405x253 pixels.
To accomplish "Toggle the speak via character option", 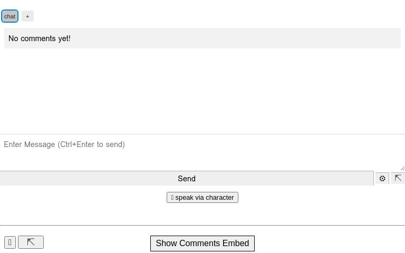I will (202, 198).
